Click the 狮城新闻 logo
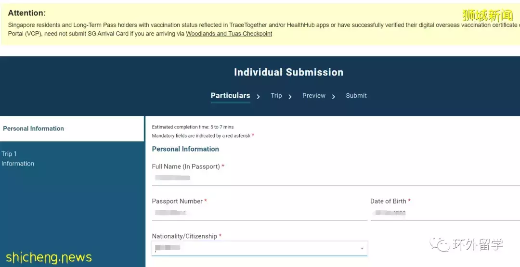Screen dimensions: 520x267 pos(487,15)
